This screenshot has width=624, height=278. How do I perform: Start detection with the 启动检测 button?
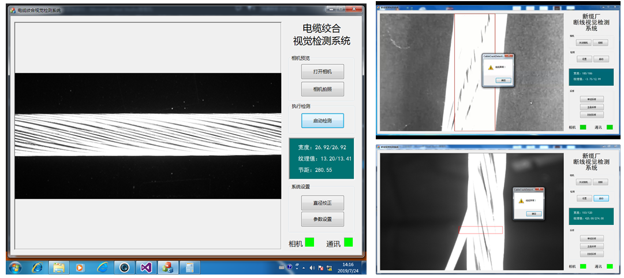pyautogui.click(x=322, y=120)
